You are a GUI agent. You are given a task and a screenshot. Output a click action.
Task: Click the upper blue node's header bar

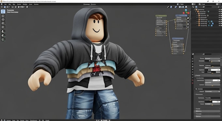(x=181, y=15)
